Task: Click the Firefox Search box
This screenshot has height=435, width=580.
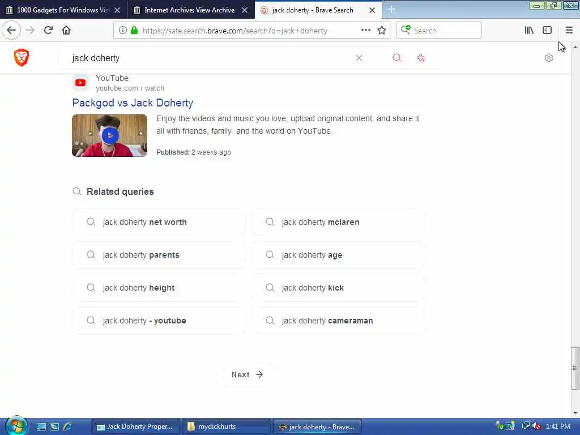Action: pyautogui.click(x=439, y=31)
